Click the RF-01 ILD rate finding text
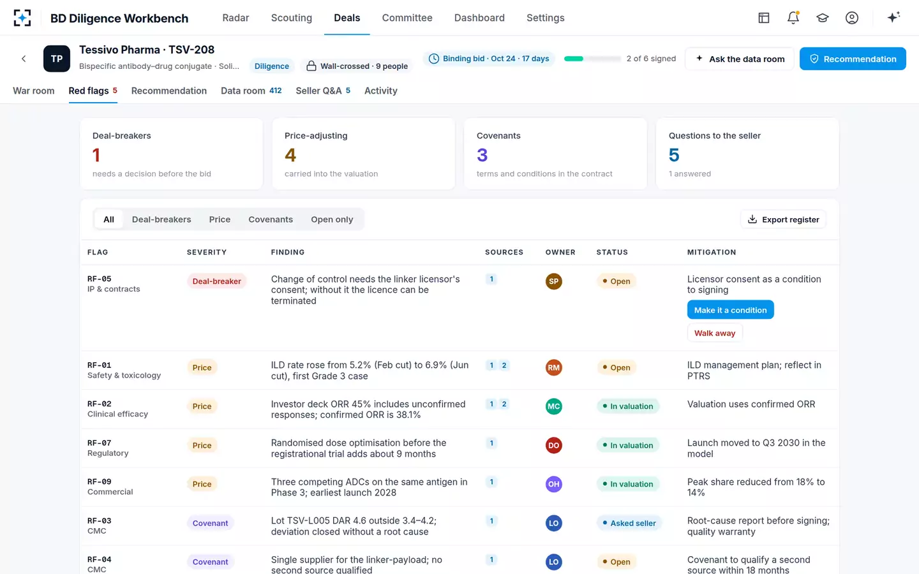Image resolution: width=919 pixels, height=574 pixels. (x=370, y=371)
